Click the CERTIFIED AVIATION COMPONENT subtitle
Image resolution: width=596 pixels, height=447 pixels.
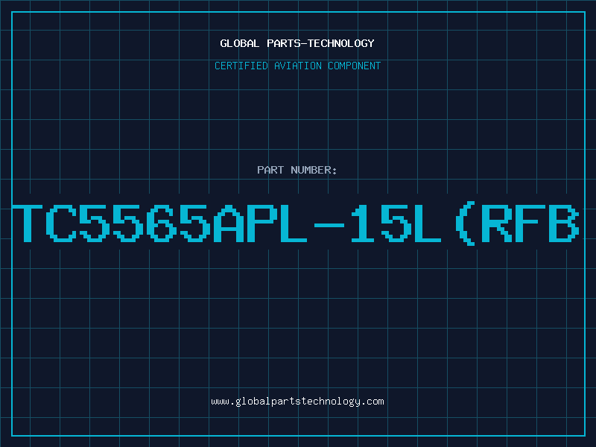[x=297, y=66]
